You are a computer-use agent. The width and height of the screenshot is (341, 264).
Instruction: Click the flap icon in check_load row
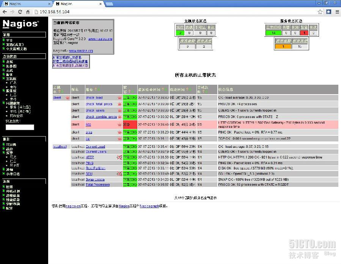pos(119,98)
